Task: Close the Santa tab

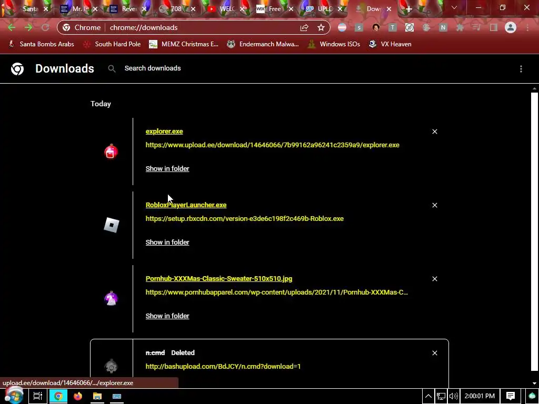Action: (x=46, y=9)
